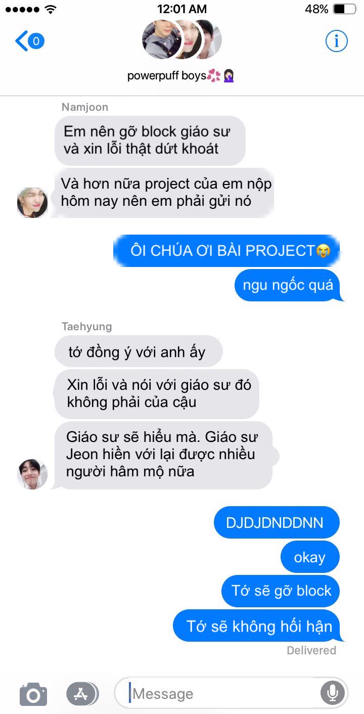Tap the Wi-Fi signal icon
Image resolution: width=364 pixels, height=714 pixels.
[x=51, y=9]
